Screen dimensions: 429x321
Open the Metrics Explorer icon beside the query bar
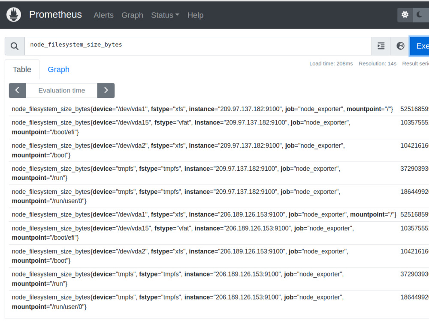(x=381, y=46)
